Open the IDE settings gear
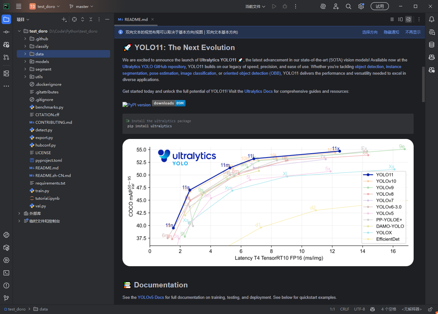 click(361, 6)
